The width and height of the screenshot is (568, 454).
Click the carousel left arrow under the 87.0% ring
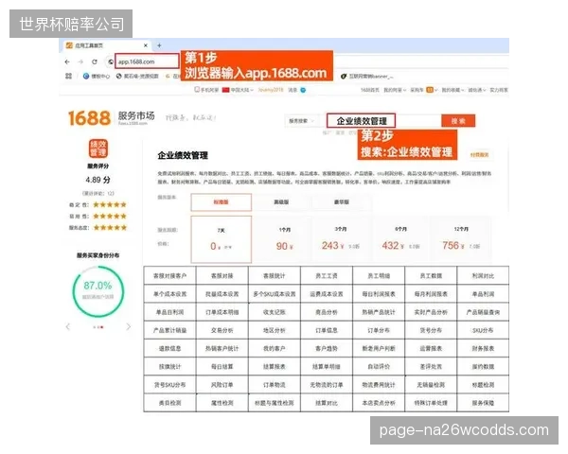tap(68, 327)
